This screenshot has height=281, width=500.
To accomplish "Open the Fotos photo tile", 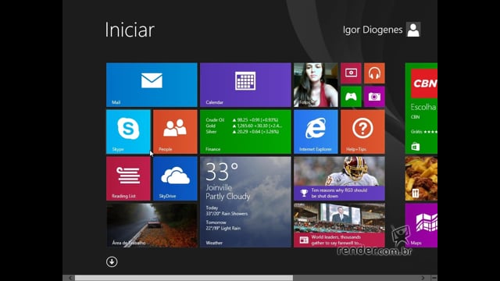I will 316,85.
